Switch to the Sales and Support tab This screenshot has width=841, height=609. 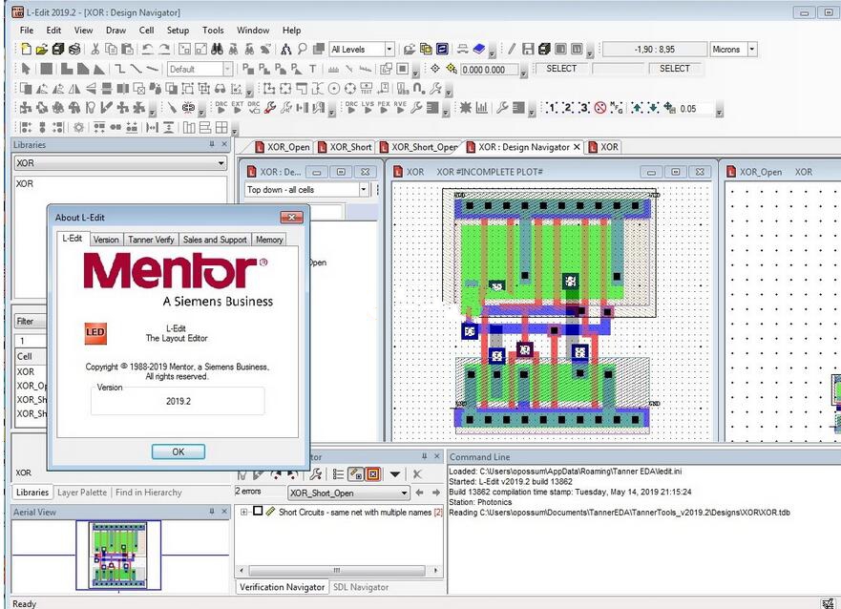click(215, 240)
